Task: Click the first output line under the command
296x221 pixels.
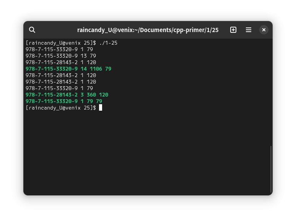Action: coord(59,49)
